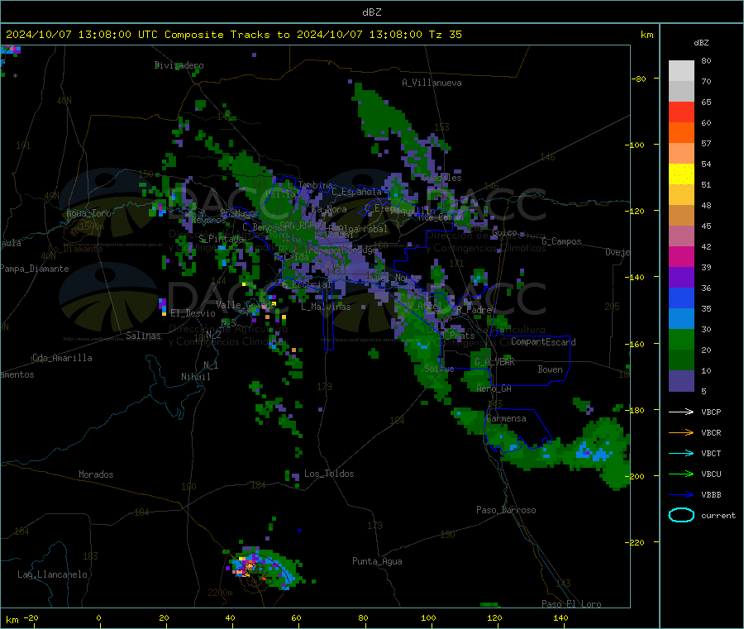
Task: Click the 'Los_Toldos' map label
Action: coord(329,474)
